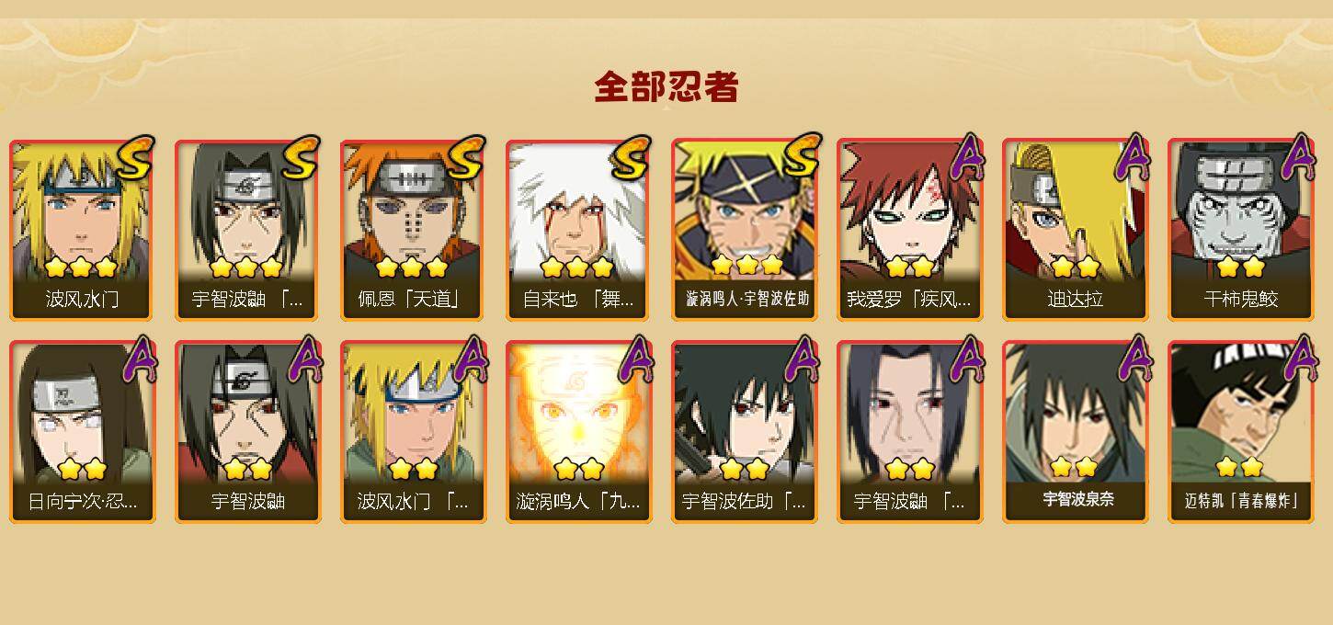Click the two stars on 干柿鬼鲛 card
This screenshot has height=625, width=1333.
coord(1240,267)
